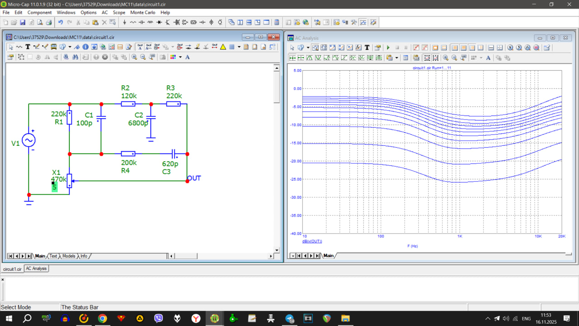Expand the color palette dropdown in schematic toolbar
Viewport: 579px width, 326px height.
click(x=180, y=57)
